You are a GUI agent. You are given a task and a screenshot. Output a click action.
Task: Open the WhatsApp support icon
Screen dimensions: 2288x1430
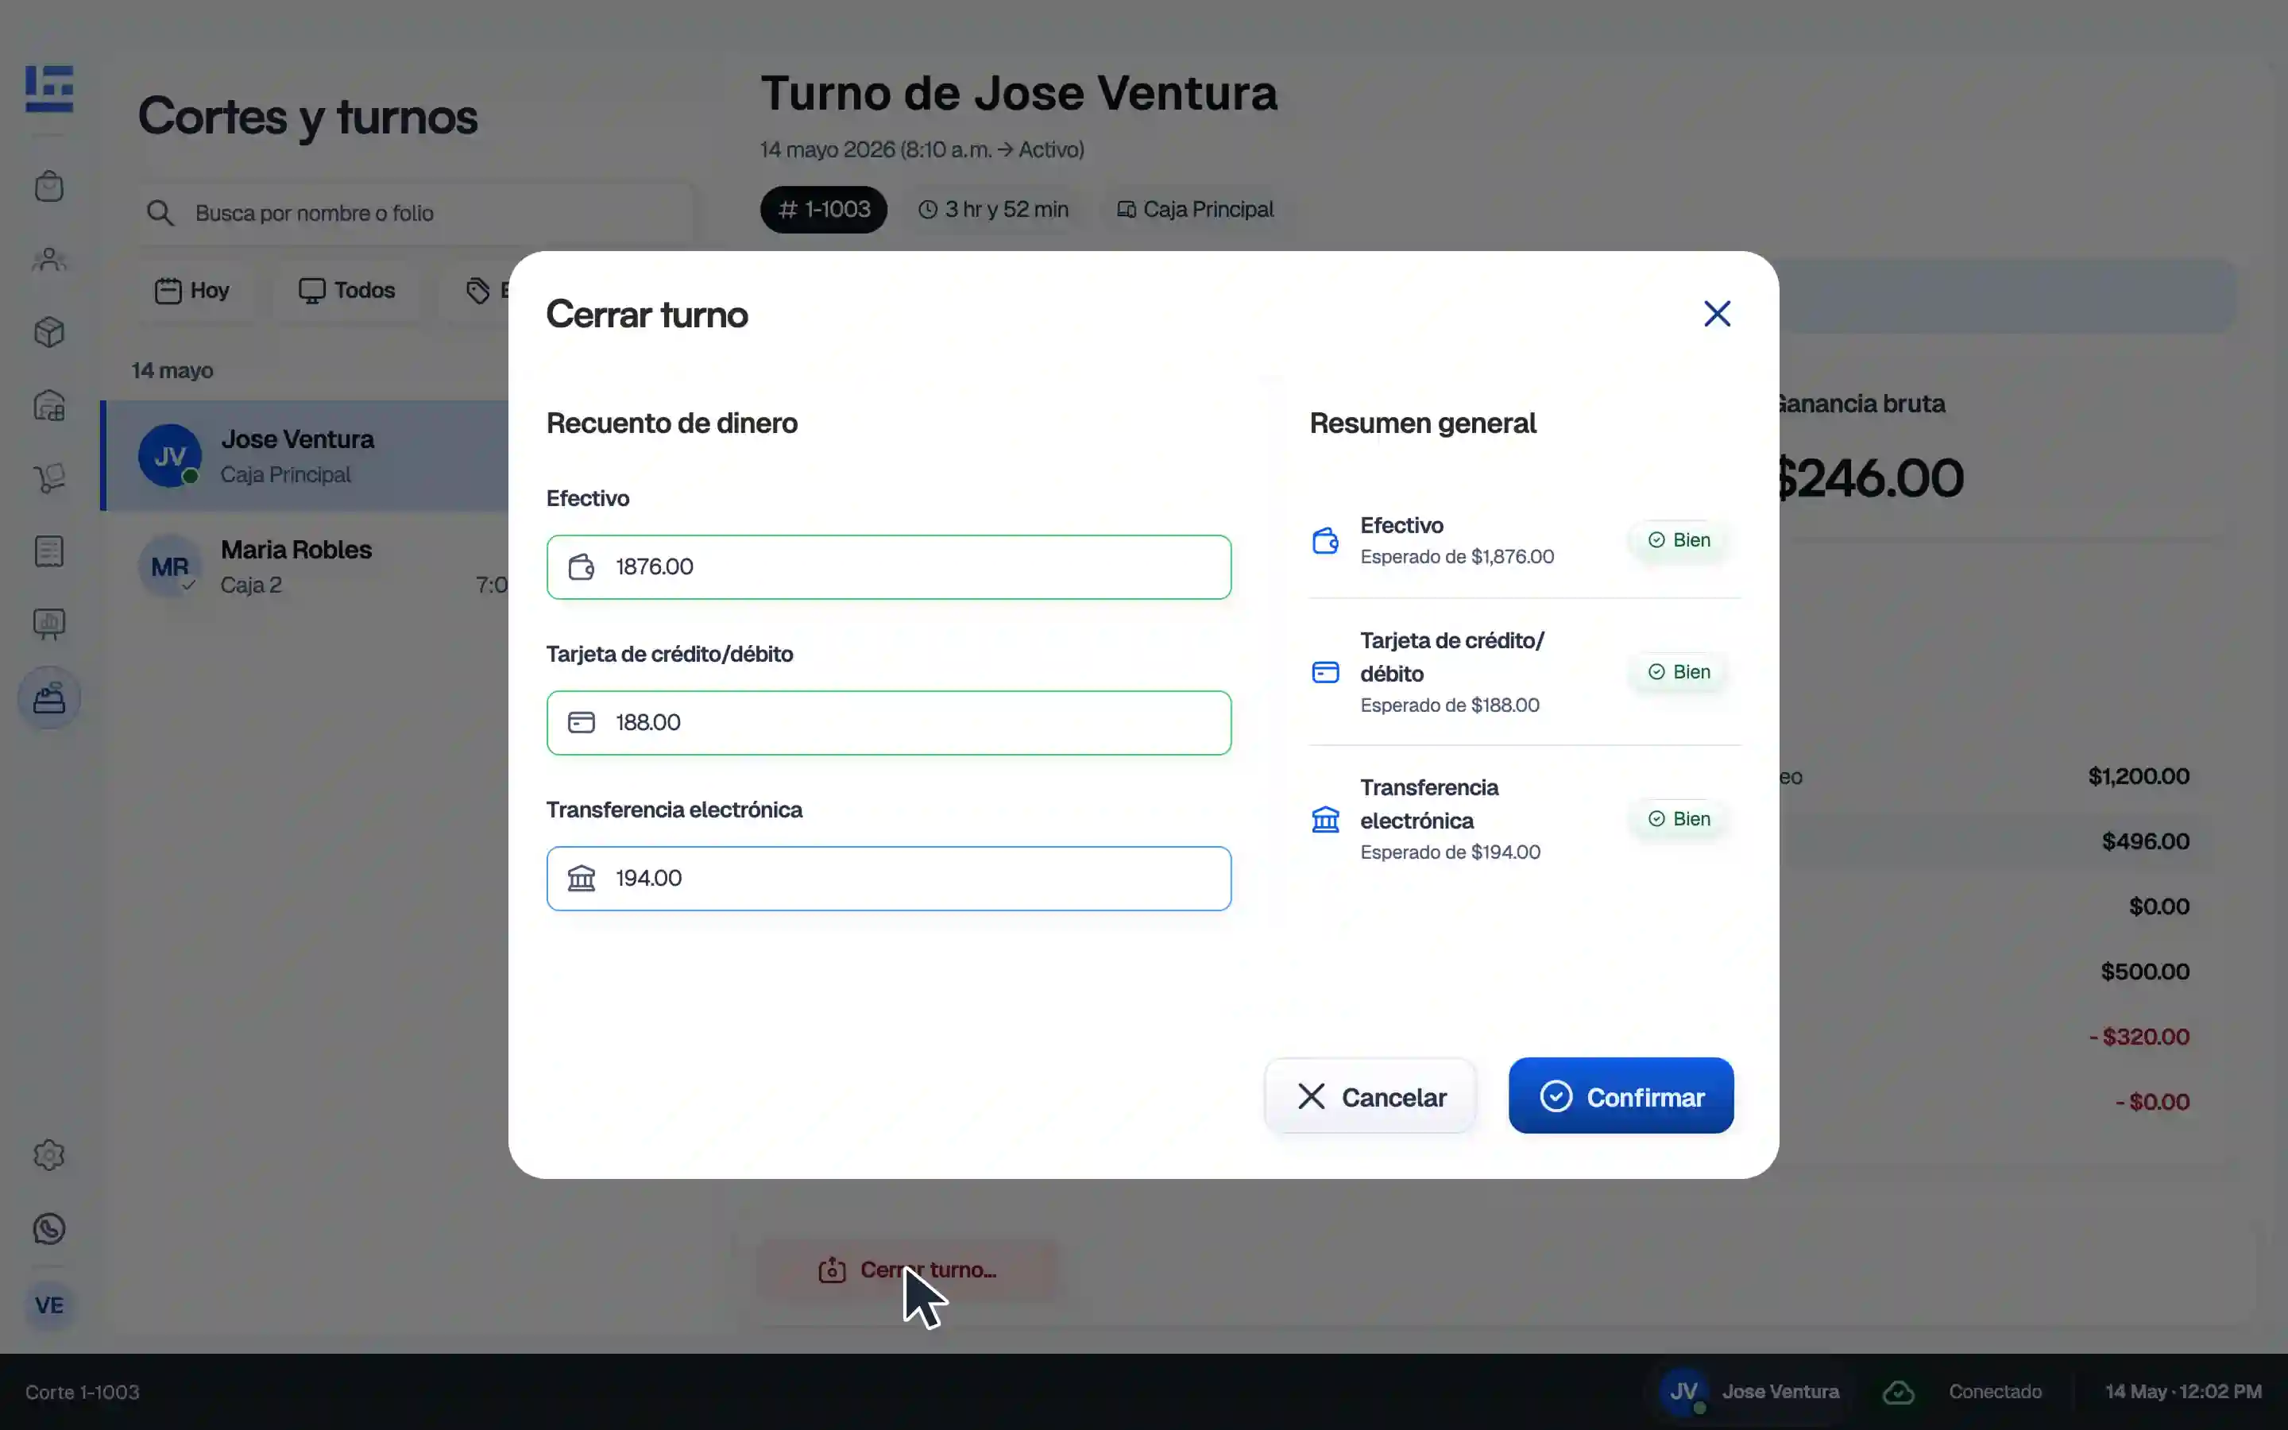(49, 1228)
